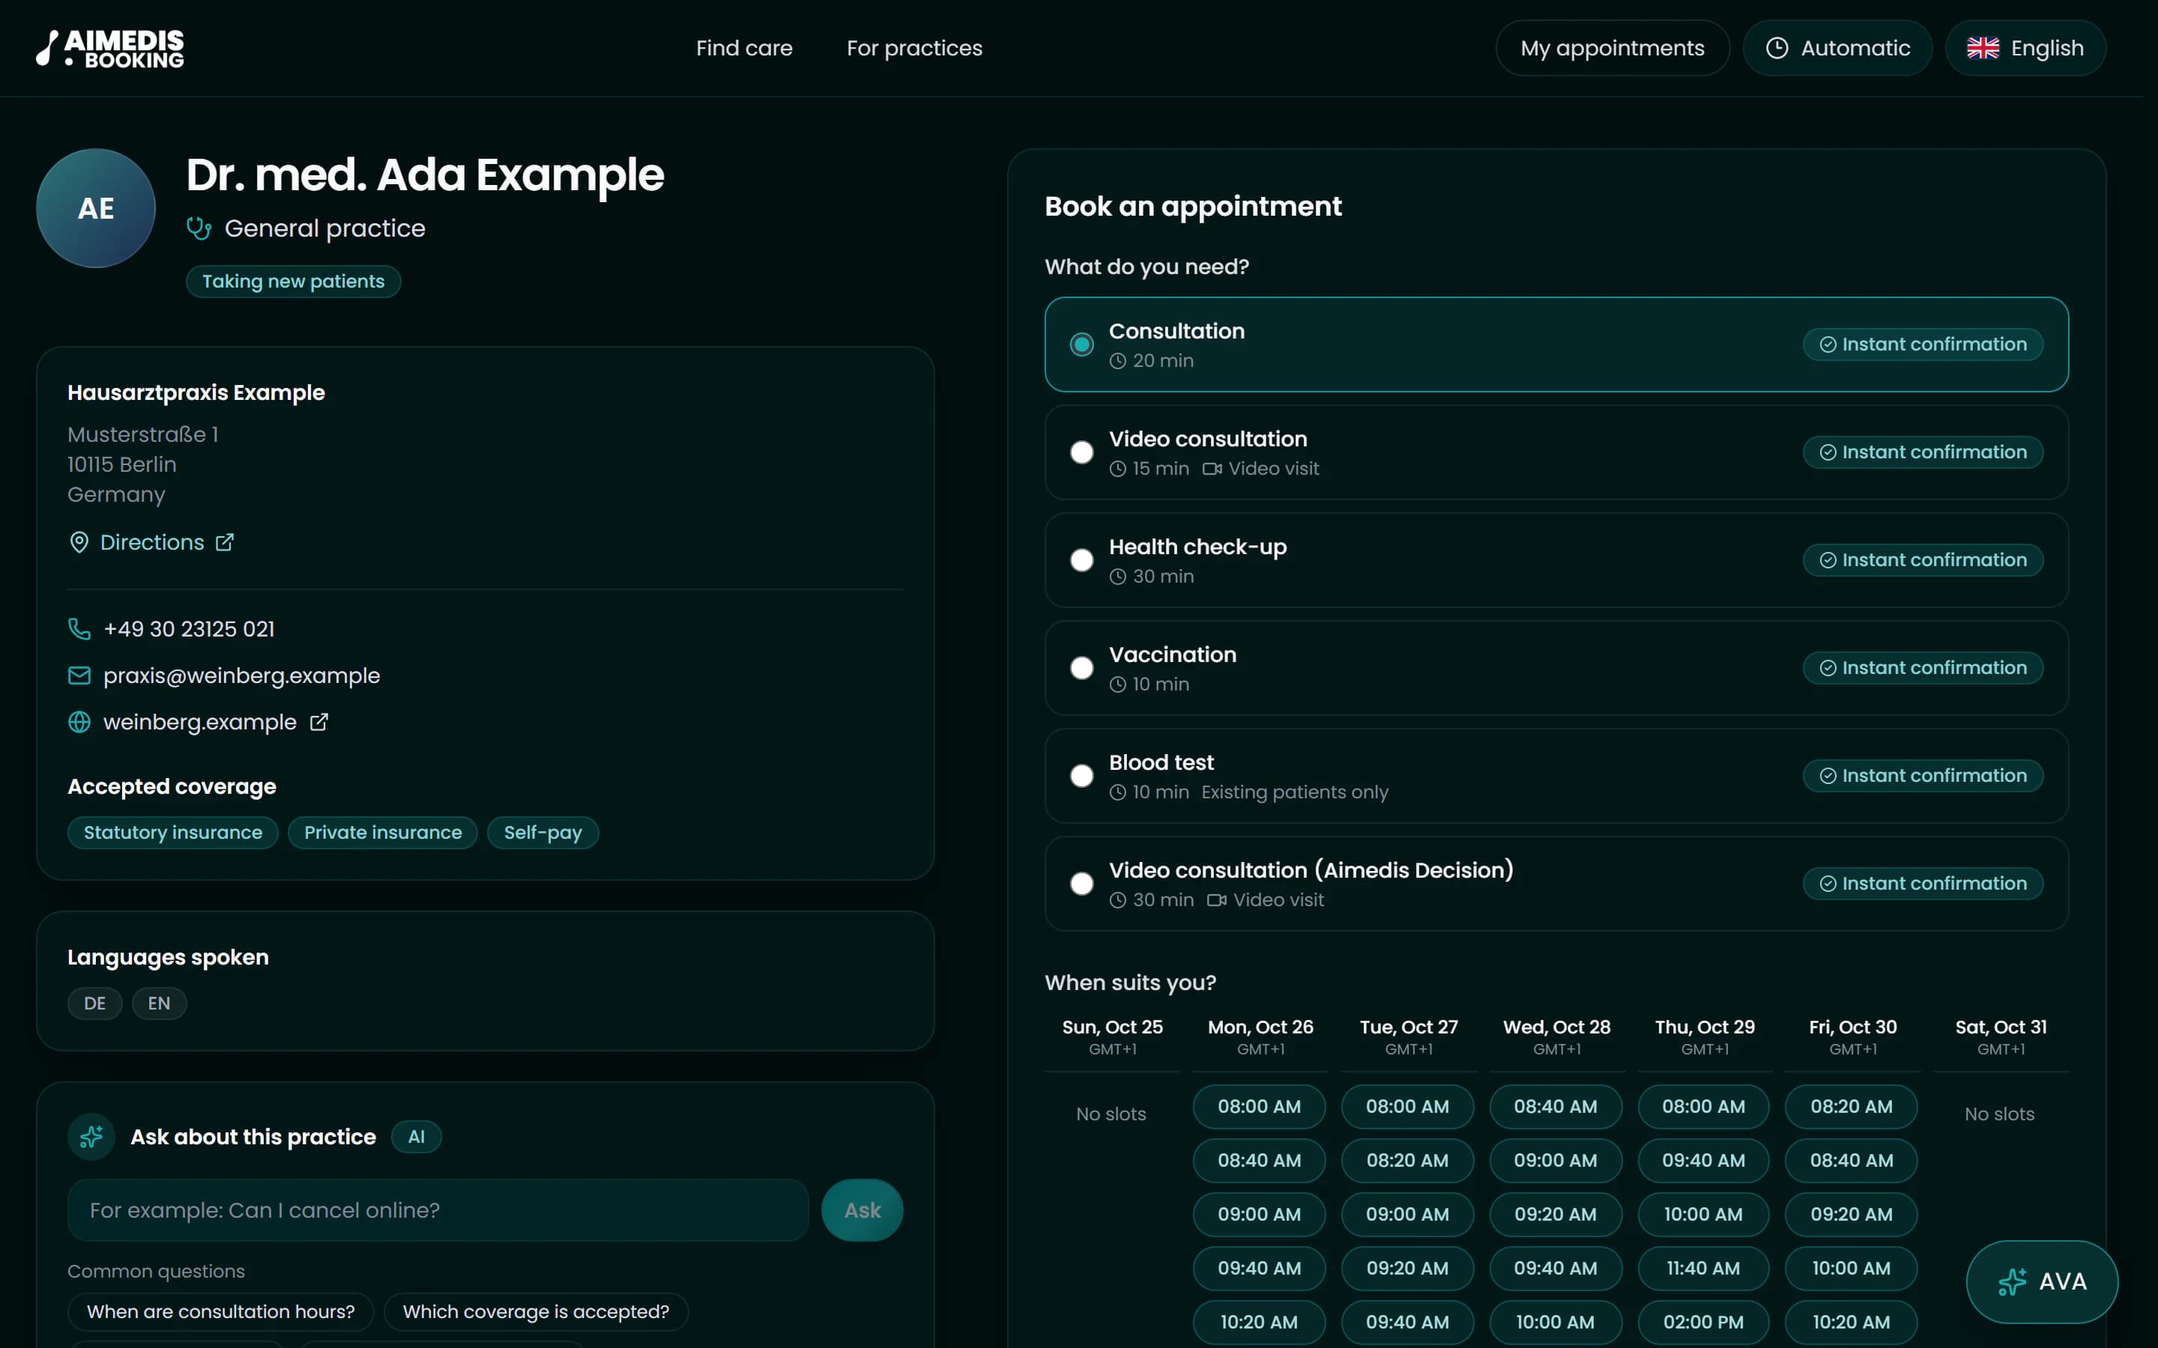The height and width of the screenshot is (1348, 2158).
Task: Click the stethoscope icon by General practice
Action: 199,228
